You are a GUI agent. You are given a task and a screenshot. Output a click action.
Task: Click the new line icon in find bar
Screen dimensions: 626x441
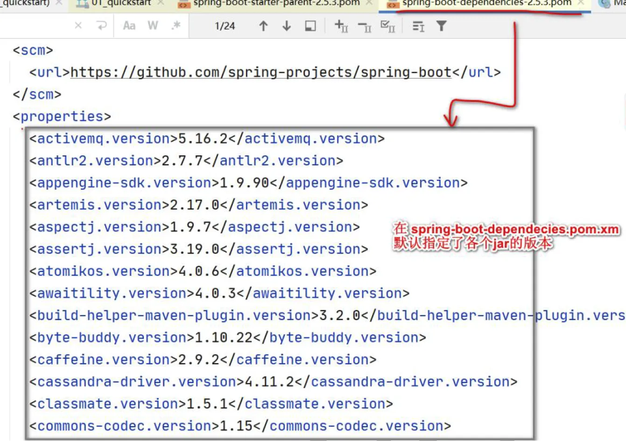coord(101,26)
